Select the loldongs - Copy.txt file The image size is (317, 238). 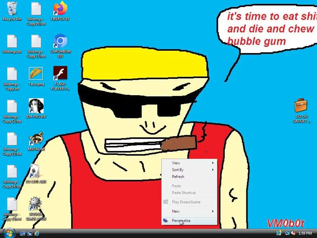pos(12,79)
